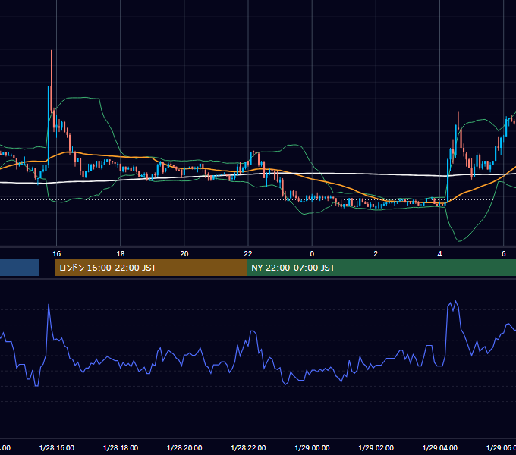Click the 1/28 22:00 date label

[248, 447]
